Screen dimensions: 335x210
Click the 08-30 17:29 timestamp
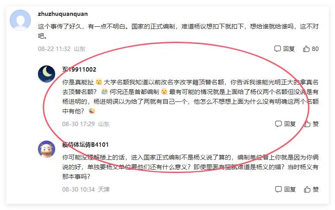pos(79,124)
